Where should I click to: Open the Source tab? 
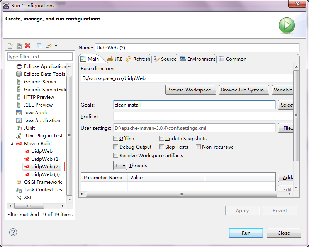coord(165,59)
